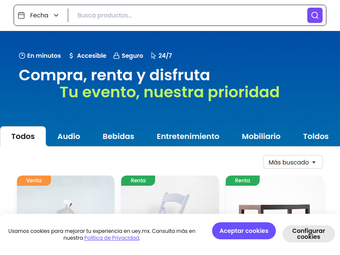The height and width of the screenshot is (255, 340).
Task: Click the purple search magnifier button
Action: coord(314,15)
